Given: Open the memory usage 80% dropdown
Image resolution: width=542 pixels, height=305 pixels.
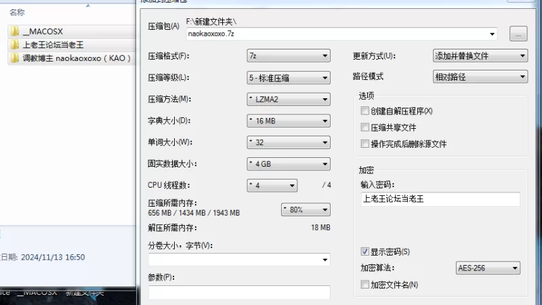Looking at the screenshot, I should pyautogui.click(x=306, y=209).
